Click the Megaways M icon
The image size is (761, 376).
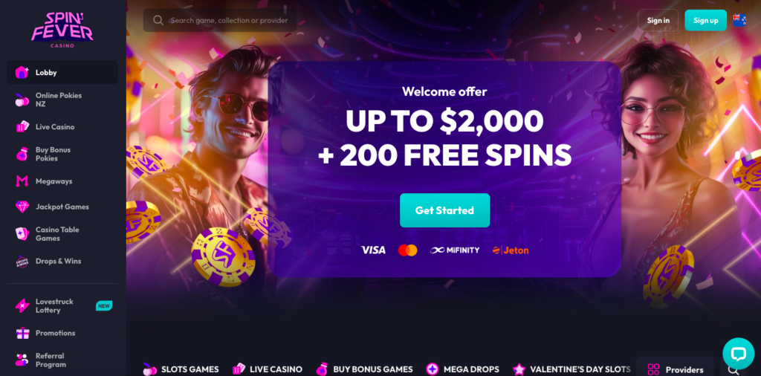[22, 181]
